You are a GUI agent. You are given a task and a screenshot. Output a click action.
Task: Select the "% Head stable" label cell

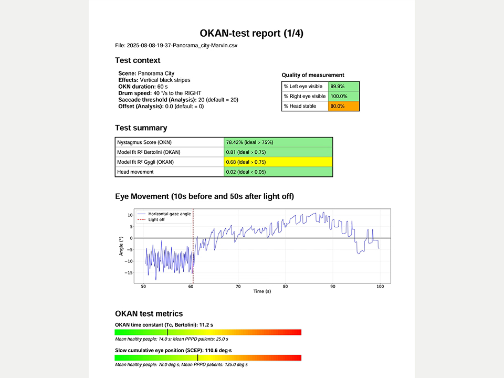click(305, 106)
